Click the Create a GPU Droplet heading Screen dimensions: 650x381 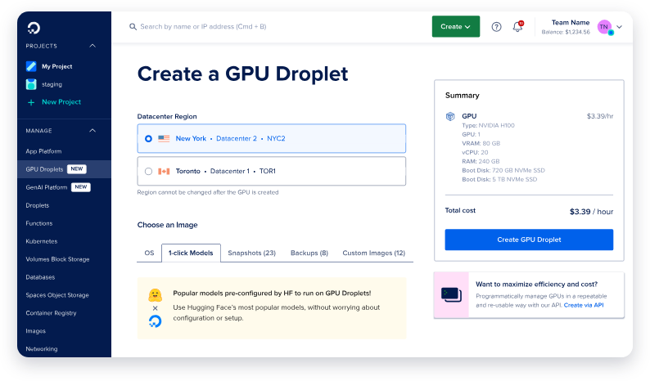(x=242, y=74)
